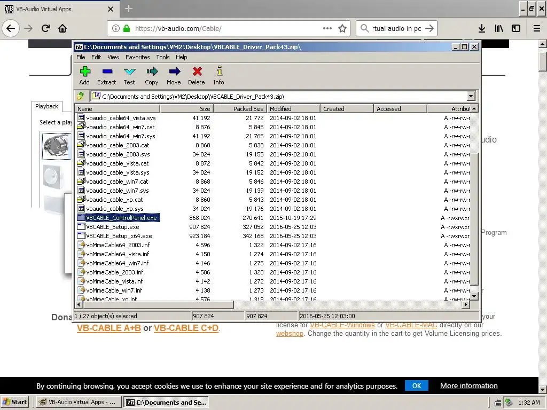Sort by the Accessed column header
The height and width of the screenshot is (410, 547).
[400, 109]
